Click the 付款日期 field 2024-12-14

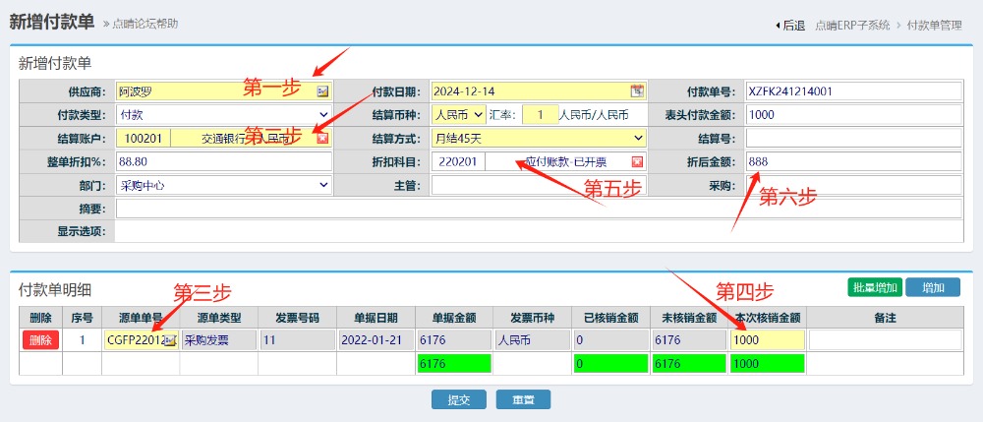(539, 90)
